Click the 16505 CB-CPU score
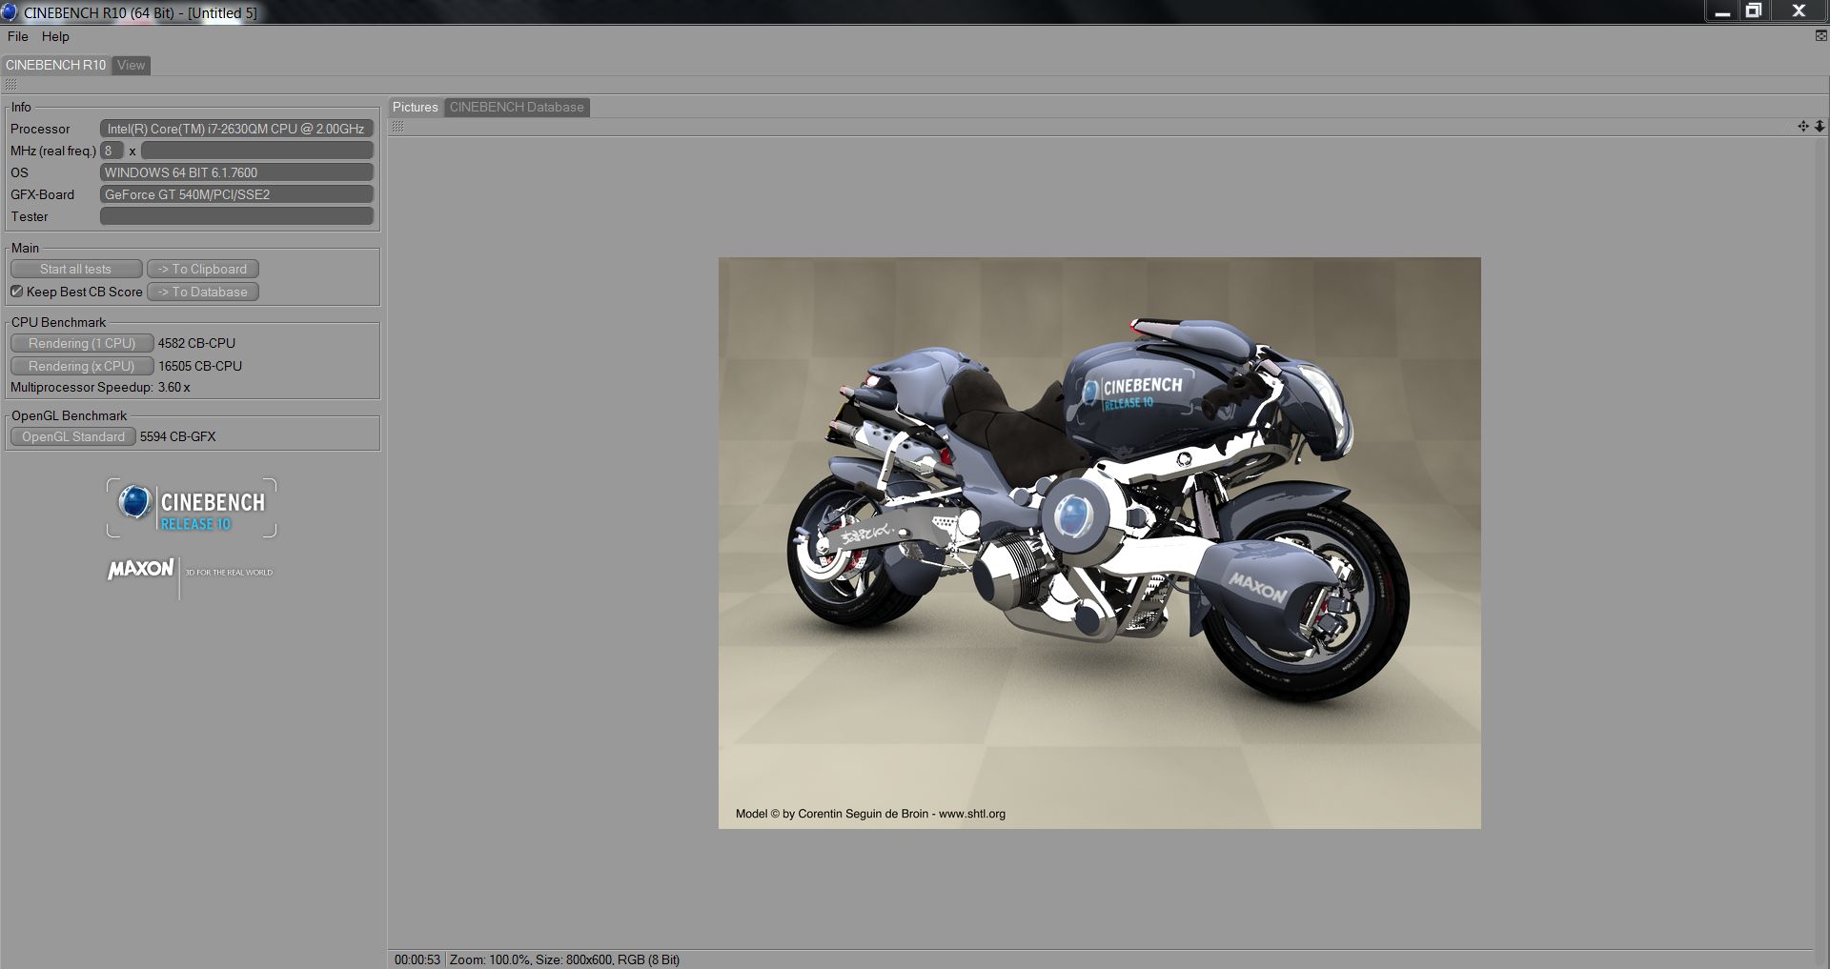Screen dimensions: 1830x969 click(x=200, y=366)
